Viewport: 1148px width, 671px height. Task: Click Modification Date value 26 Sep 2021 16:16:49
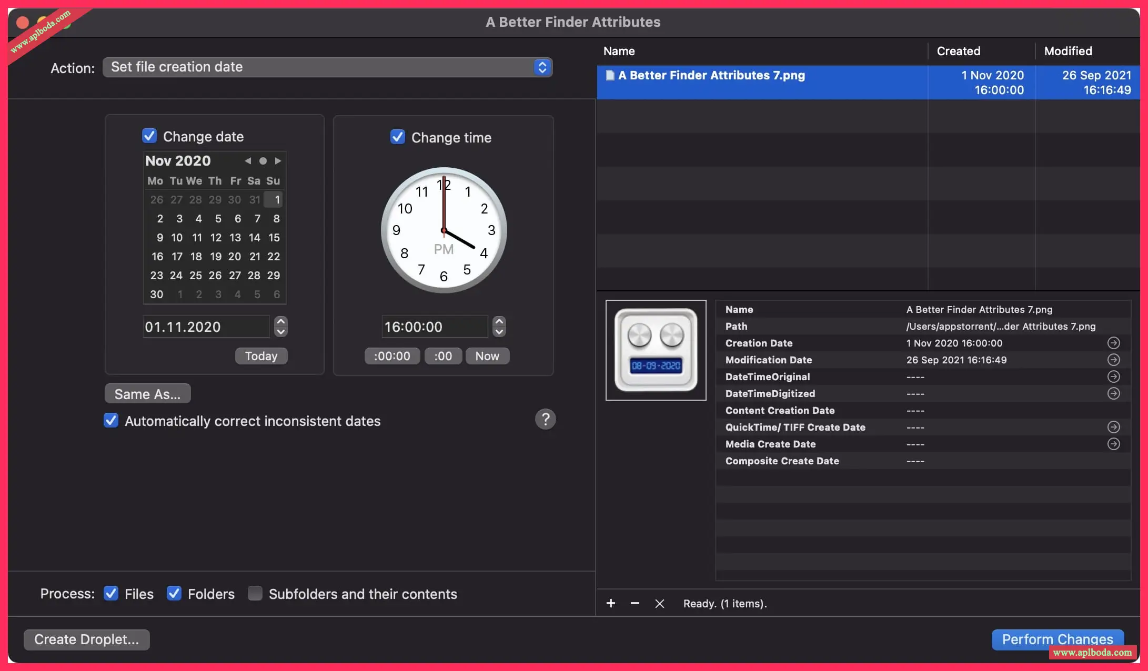(956, 360)
